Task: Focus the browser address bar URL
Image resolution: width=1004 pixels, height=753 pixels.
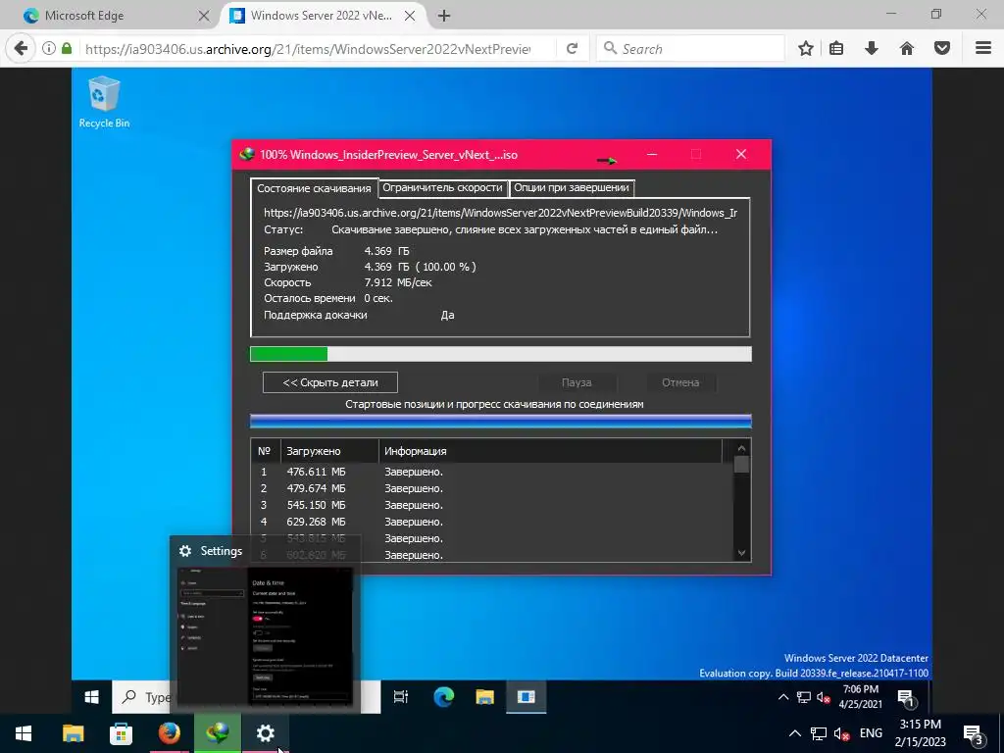Action: pyautogui.click(x=307, y=49)
